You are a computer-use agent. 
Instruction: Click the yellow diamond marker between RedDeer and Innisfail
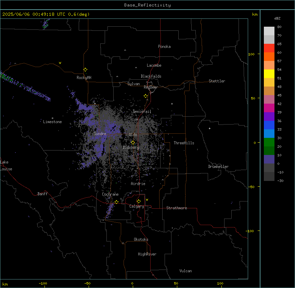click(146, 96)
